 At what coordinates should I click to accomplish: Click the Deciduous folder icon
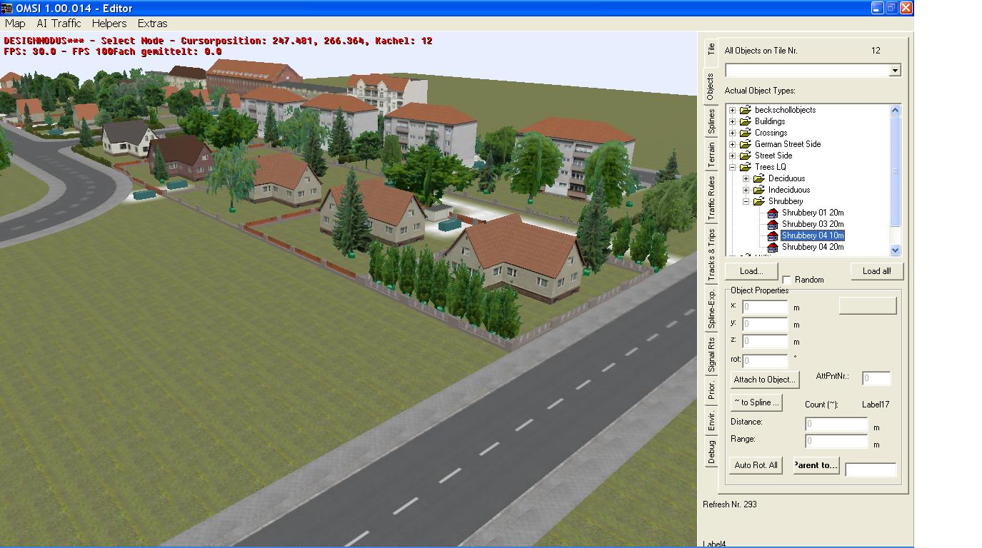pos(759,178)
